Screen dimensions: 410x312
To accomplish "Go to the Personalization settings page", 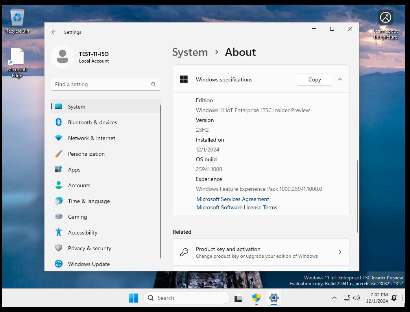I will point(105,153).
